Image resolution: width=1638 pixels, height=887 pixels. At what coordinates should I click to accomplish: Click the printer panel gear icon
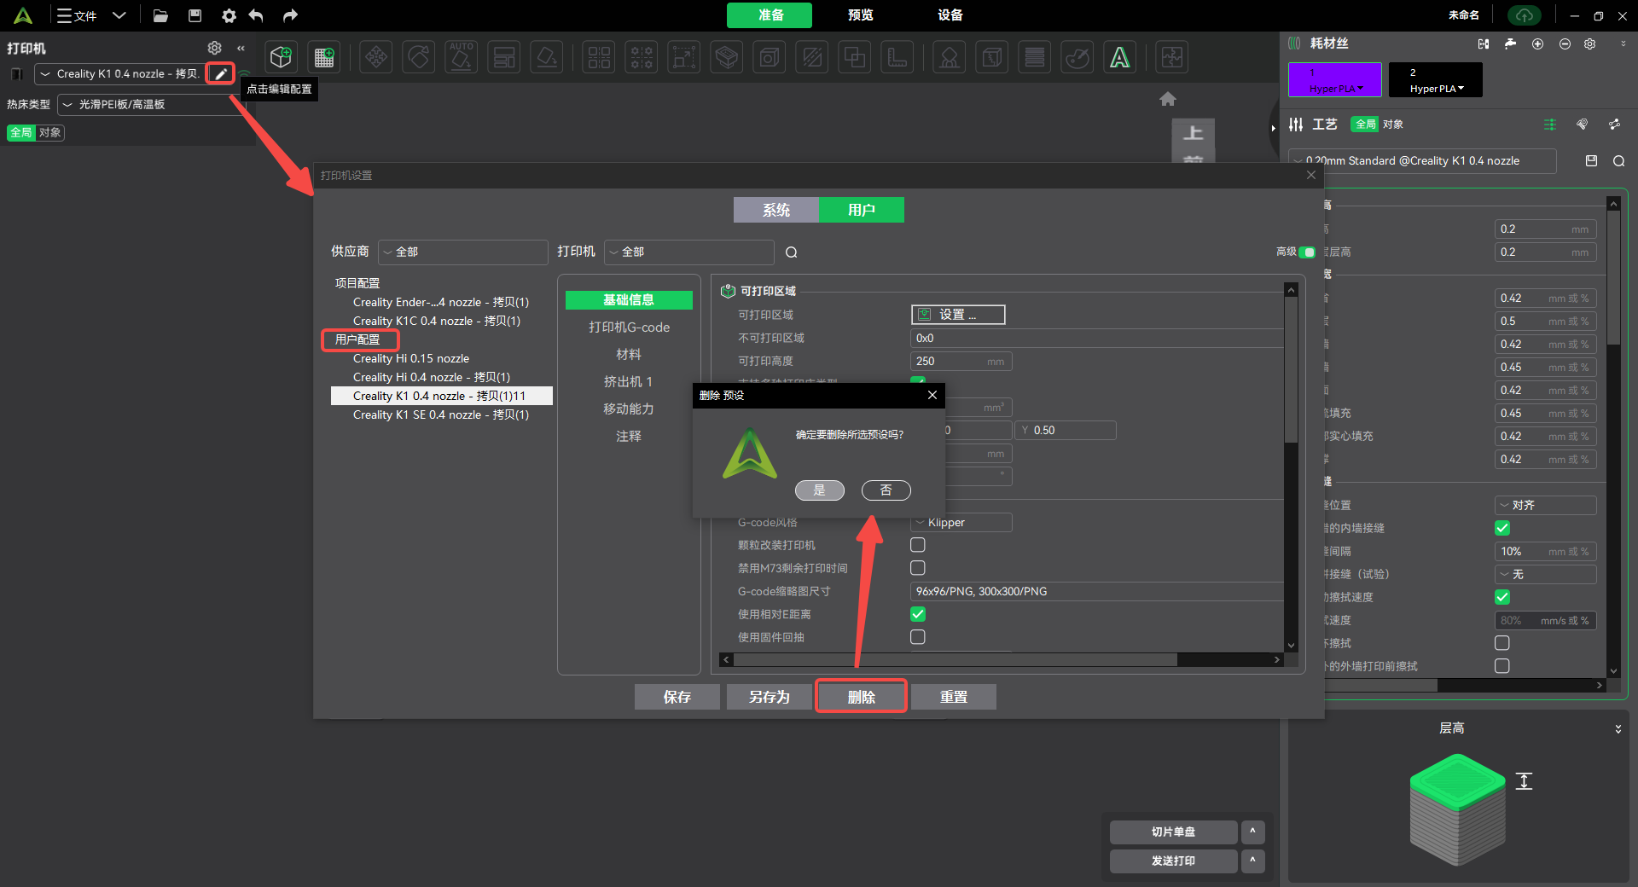tap(215, 48)
